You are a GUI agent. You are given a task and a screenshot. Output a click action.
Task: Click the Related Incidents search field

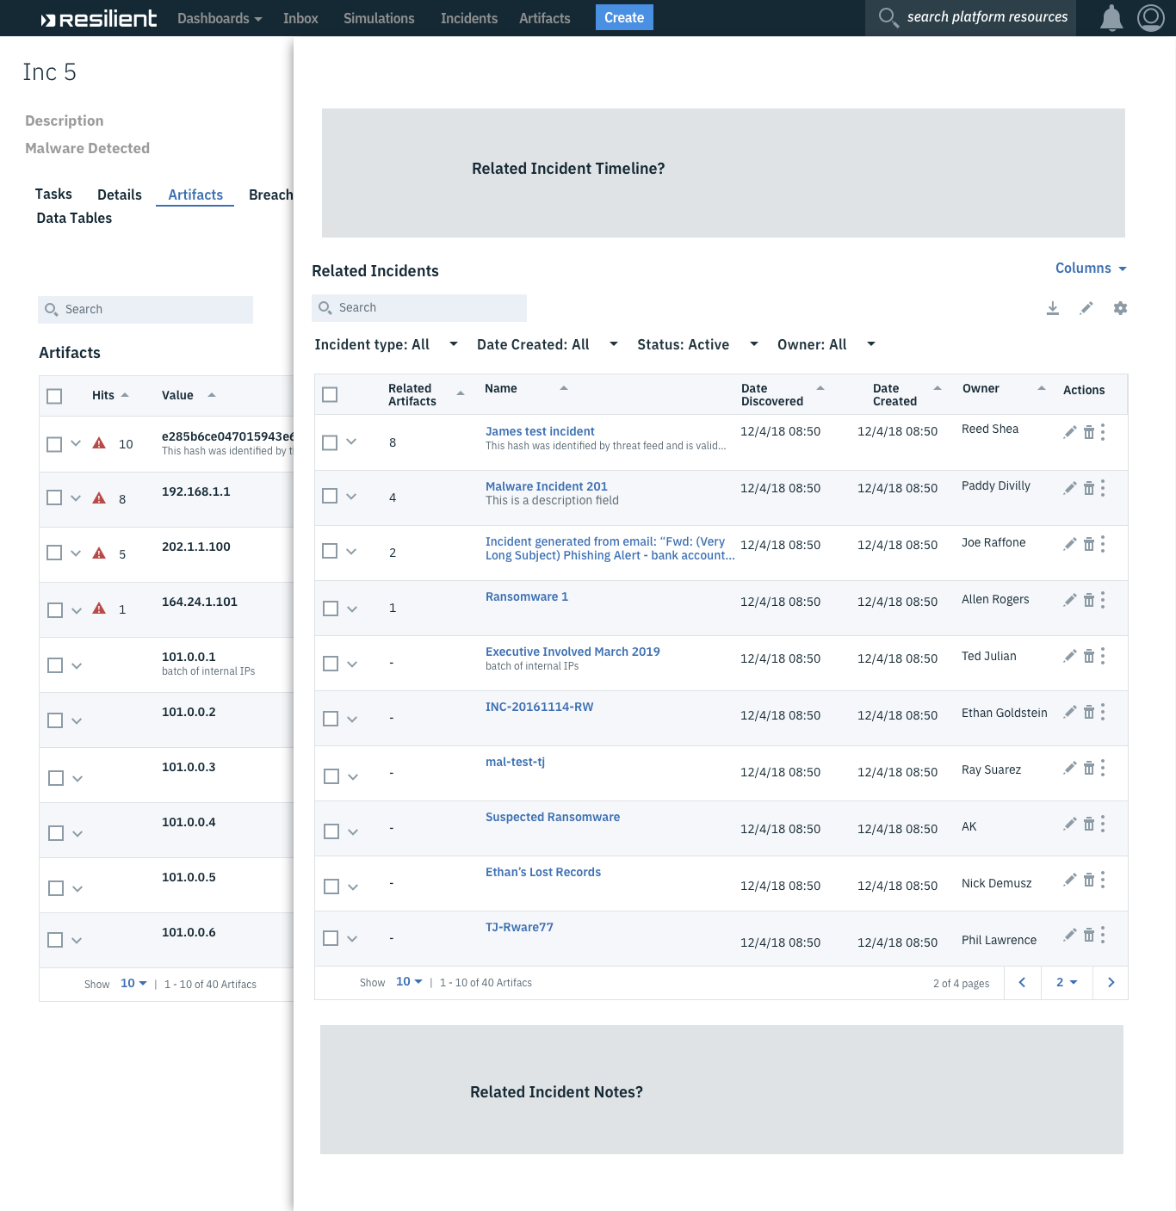pos(419,307)
